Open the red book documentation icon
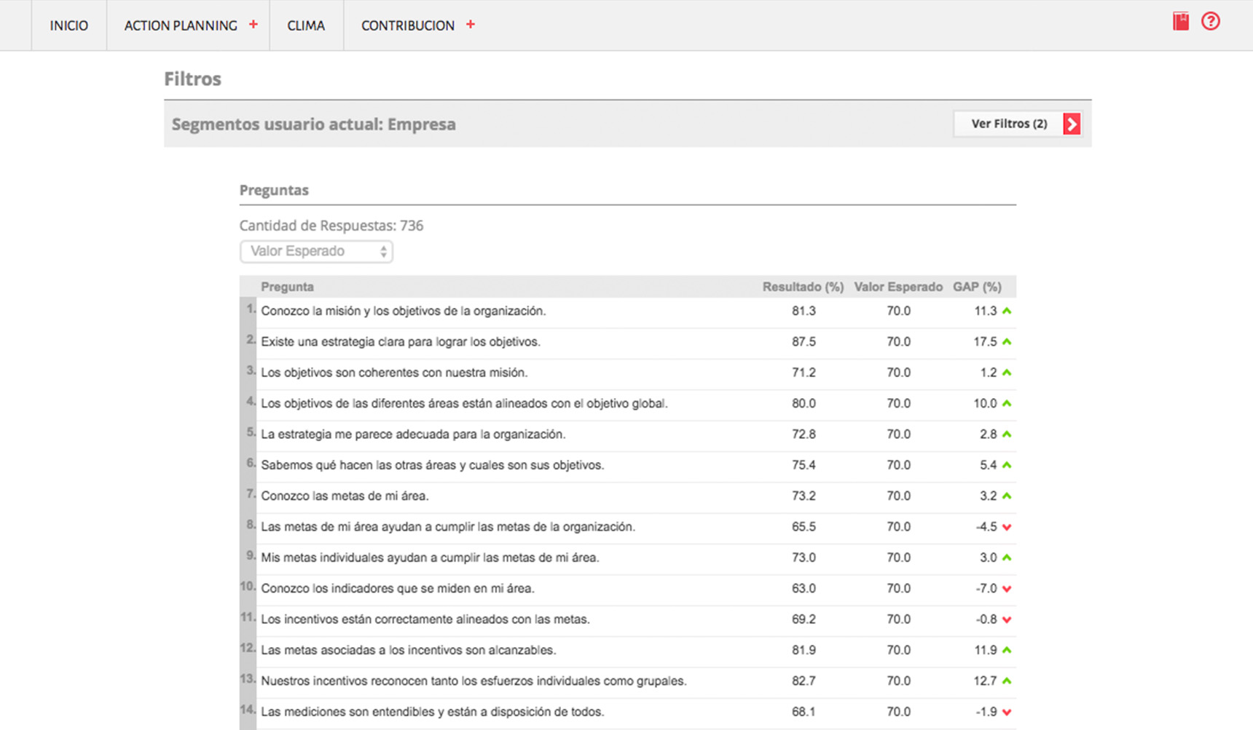 [1181, 22]
